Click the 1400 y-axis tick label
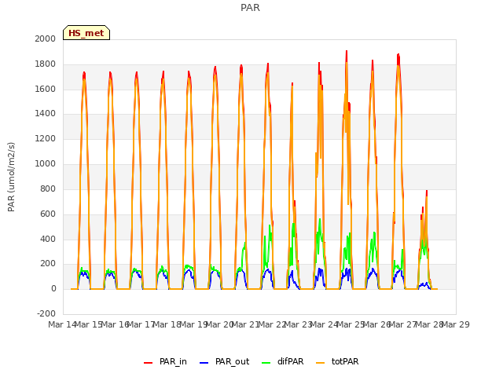Viewport: 503px width, 377px height. point(46,113)
